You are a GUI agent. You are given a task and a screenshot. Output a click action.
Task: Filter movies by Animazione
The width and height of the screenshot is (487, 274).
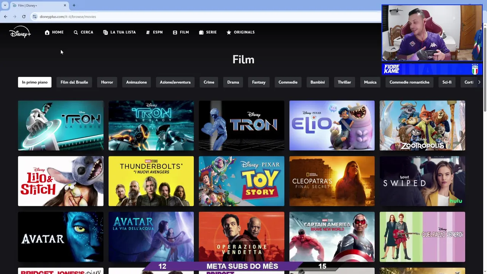(137, 82)
